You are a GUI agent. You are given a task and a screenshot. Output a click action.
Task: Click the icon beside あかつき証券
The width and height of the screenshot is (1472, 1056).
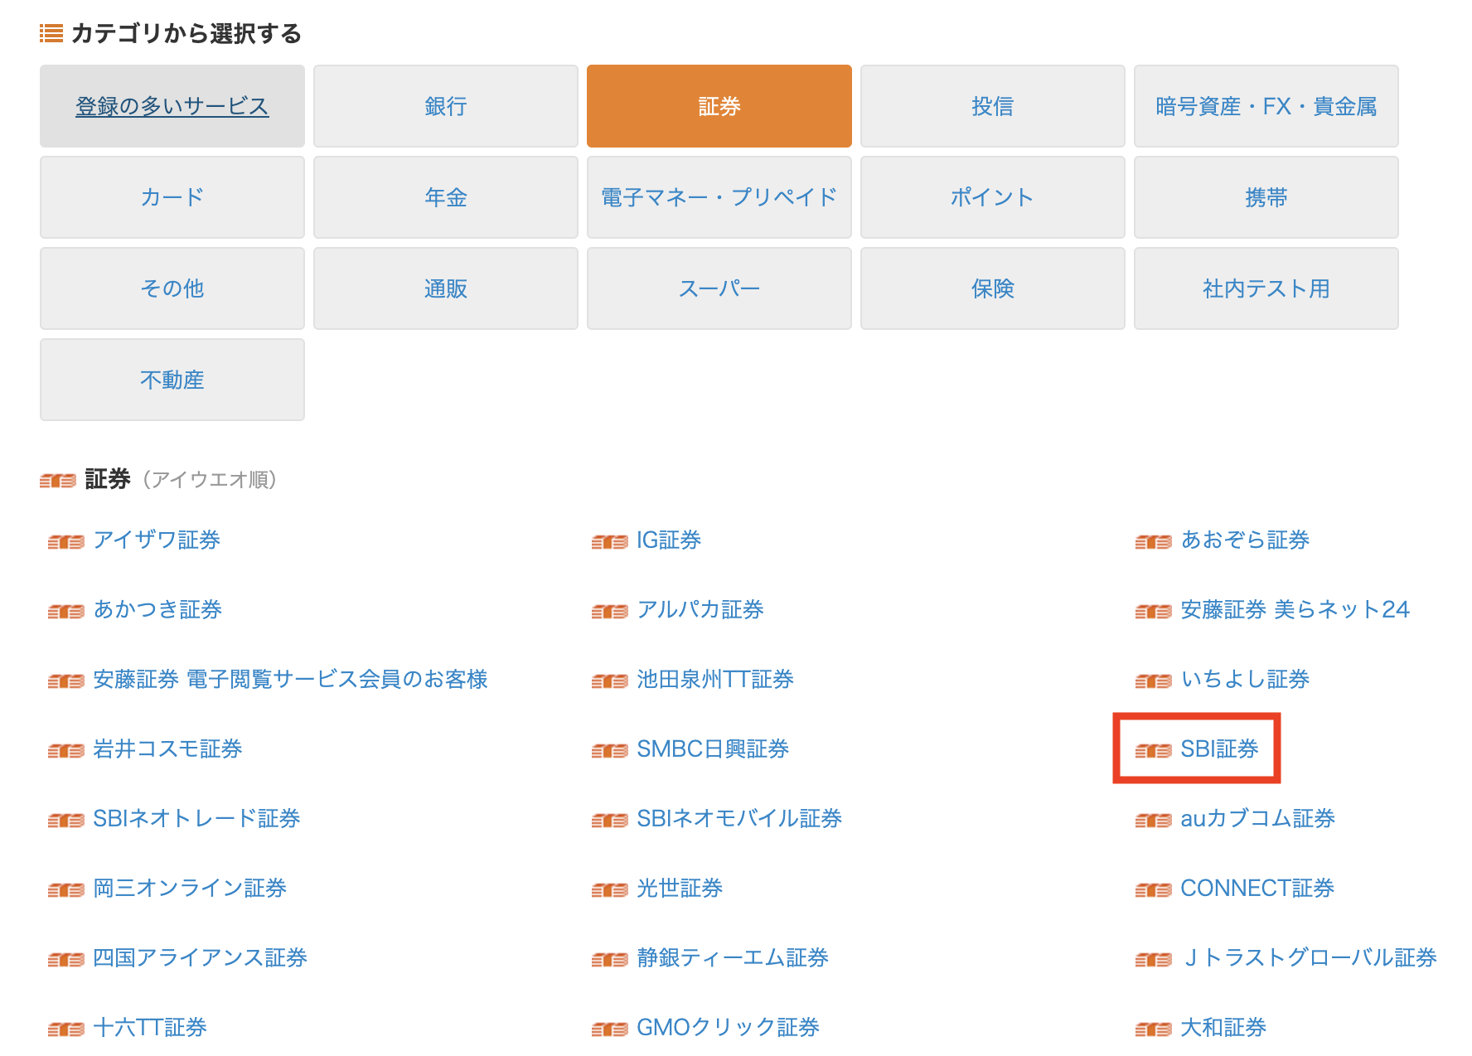[x=66, y=612]
